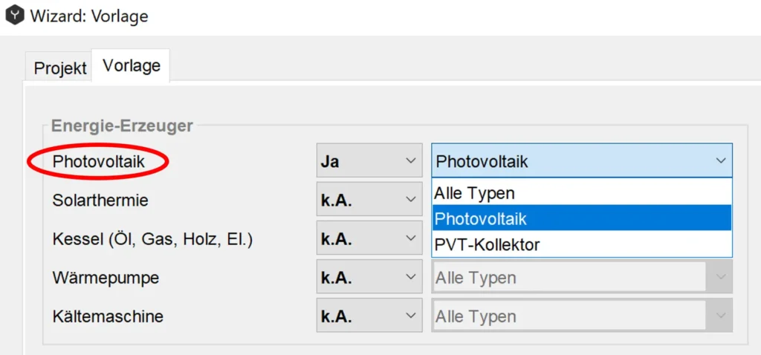761x355 pixels.
Task: Click the Energie-Erzeuger group heading
Action: [123, 126]
